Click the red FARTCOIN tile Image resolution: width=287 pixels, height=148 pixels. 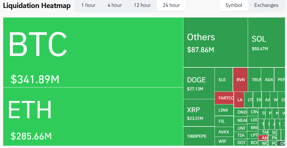coord(224,98)
